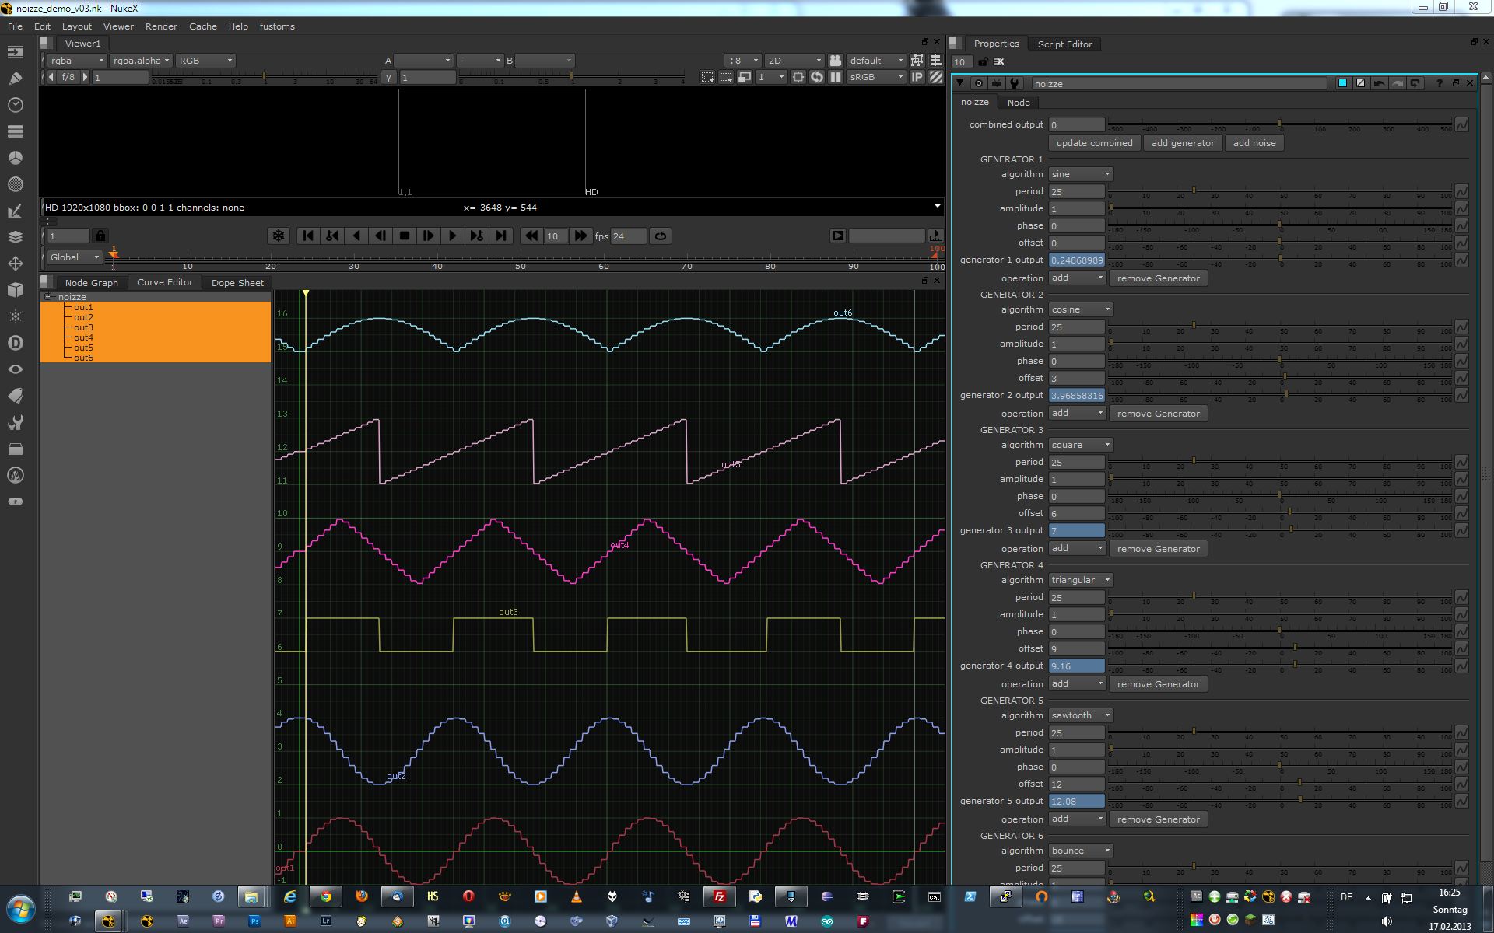The height and width of the screenshot is (933, 1494).
Task: Open the Particles menu (sparkle icon) in toolbar
Action: pyautogui.click(x=15, y=316)
